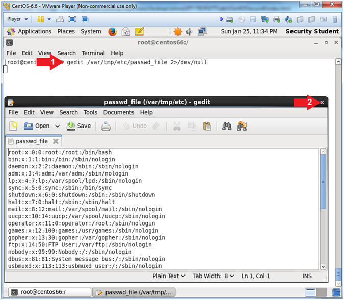Image resolution: width=344 pixels, height=300 pixels.
Task: Click VMware floppy device icon
Action: [253, 20]
